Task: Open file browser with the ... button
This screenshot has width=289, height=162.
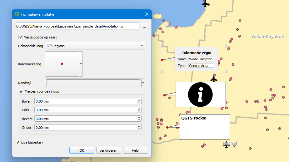Action: pyautogui.click(x=144, y=26)
